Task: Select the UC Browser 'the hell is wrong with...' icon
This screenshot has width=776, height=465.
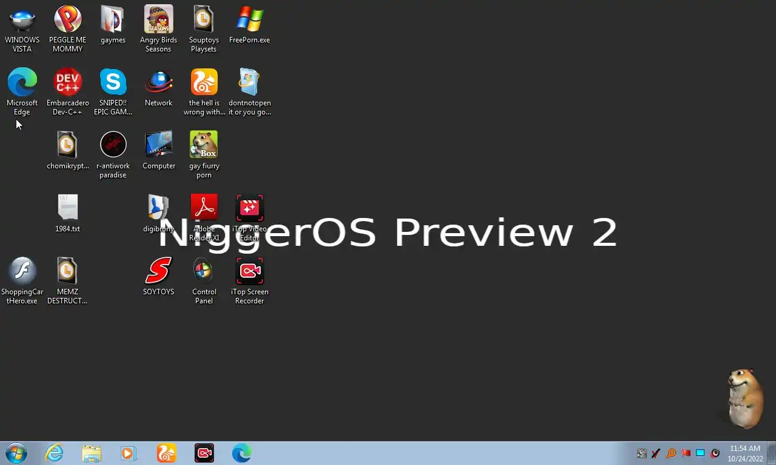Action: point(204,91)
